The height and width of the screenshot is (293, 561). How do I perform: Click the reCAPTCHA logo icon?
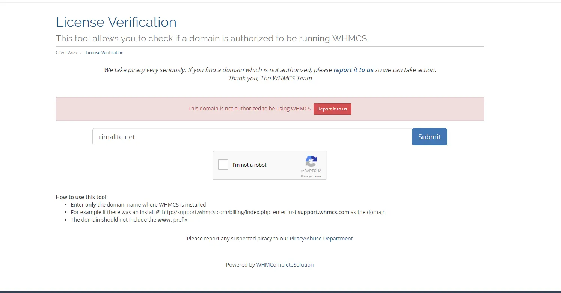pos(311,162)
